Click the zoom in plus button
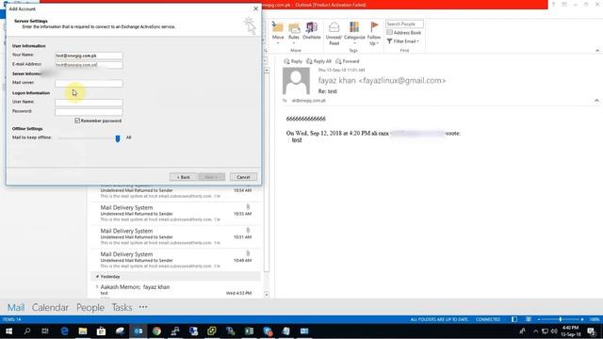Image resolution: width=603 pixels, height=339 pixels. pyautogui.click(x=582, y=319)
